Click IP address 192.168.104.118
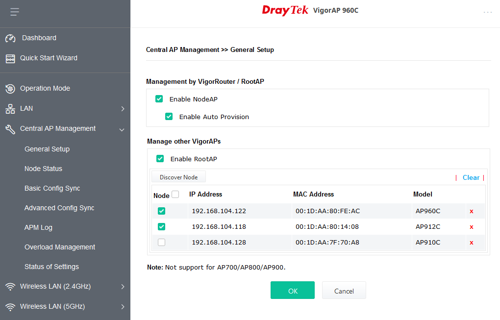The width and height of the screenshot is (500, 320). (219, 226)
